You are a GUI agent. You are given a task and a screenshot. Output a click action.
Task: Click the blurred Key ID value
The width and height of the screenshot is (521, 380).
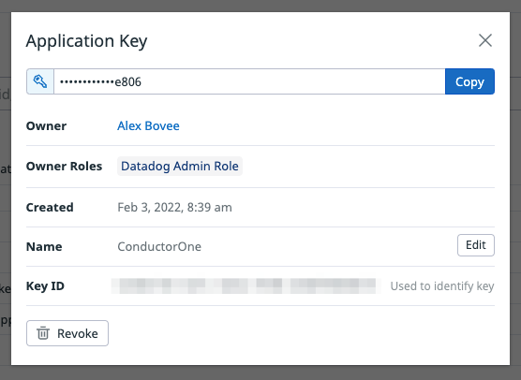pyautogui.click(x=246, y=286)
